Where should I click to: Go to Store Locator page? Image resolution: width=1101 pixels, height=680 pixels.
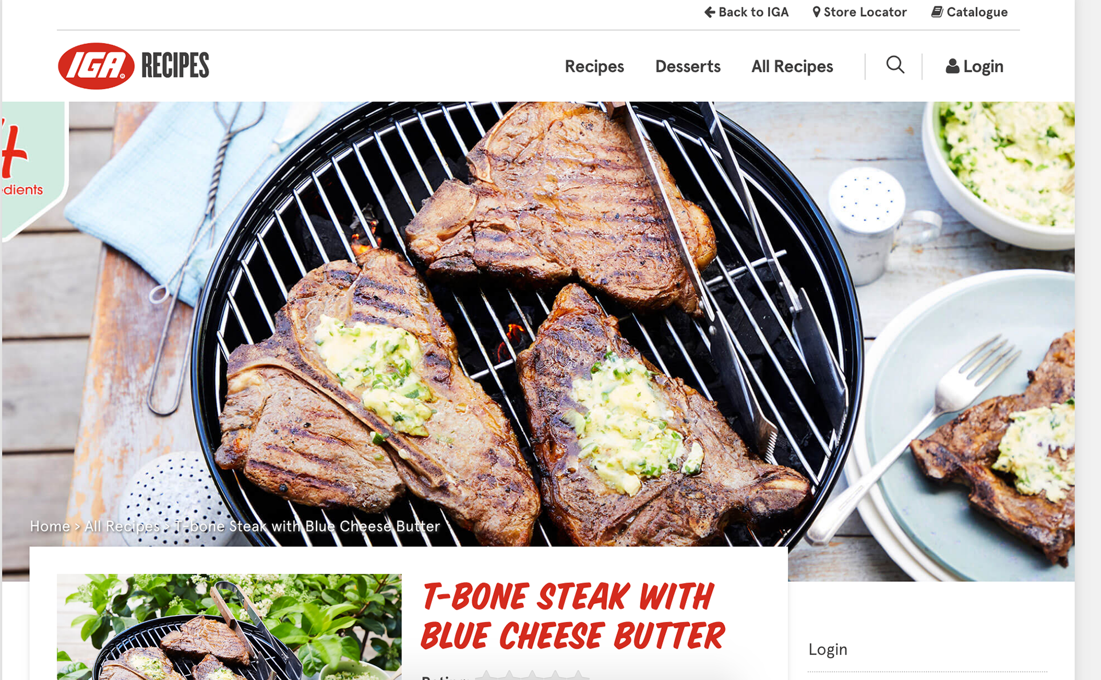tap(860, 12)
